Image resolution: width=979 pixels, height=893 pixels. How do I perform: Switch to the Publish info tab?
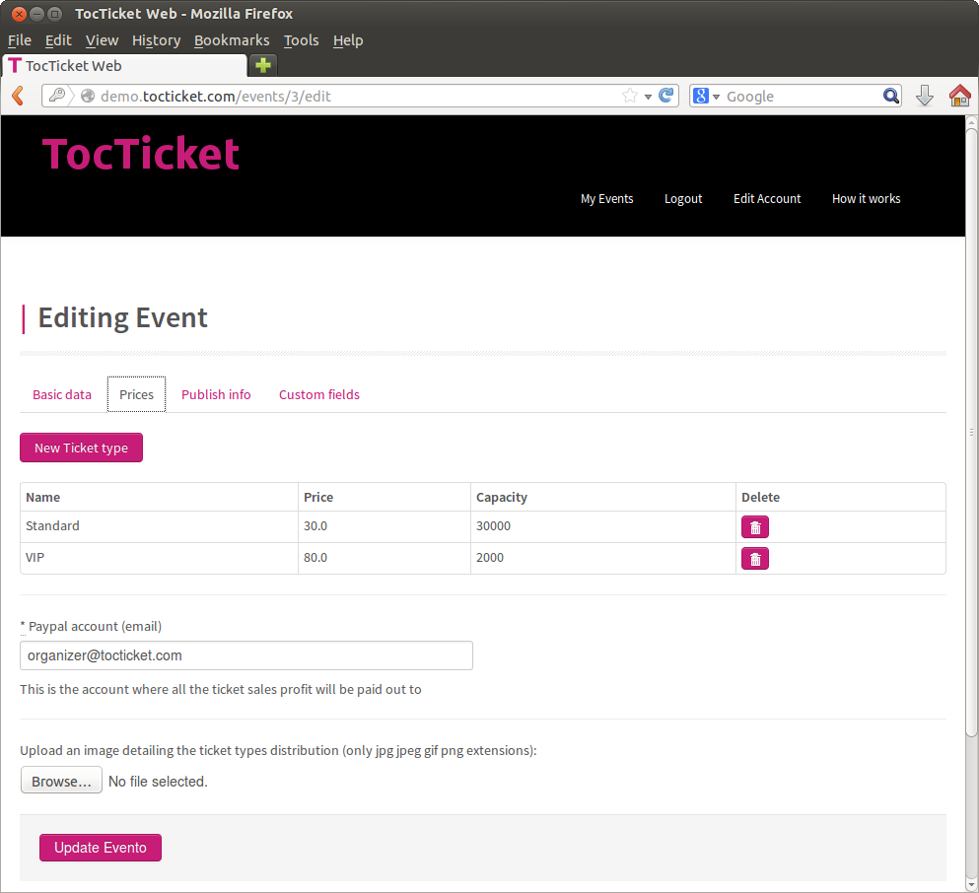(x=216, y=394)
